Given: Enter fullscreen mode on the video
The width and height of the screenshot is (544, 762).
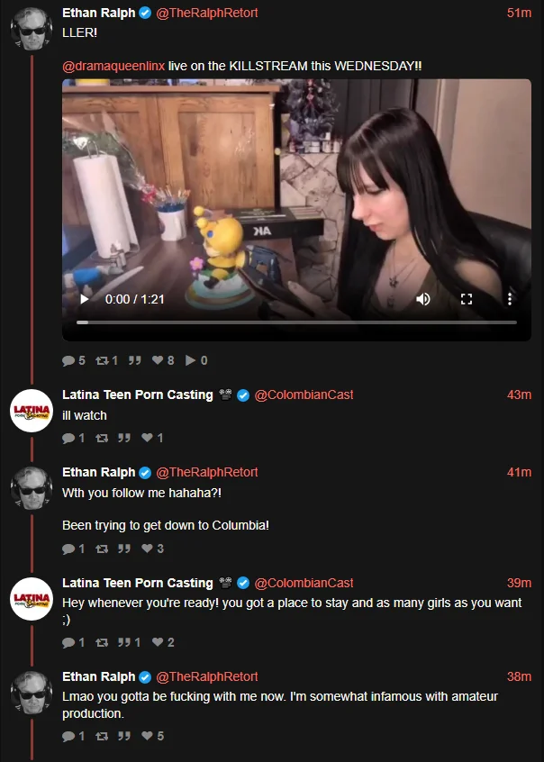Looking at the screenshot, I should (467, 299).
